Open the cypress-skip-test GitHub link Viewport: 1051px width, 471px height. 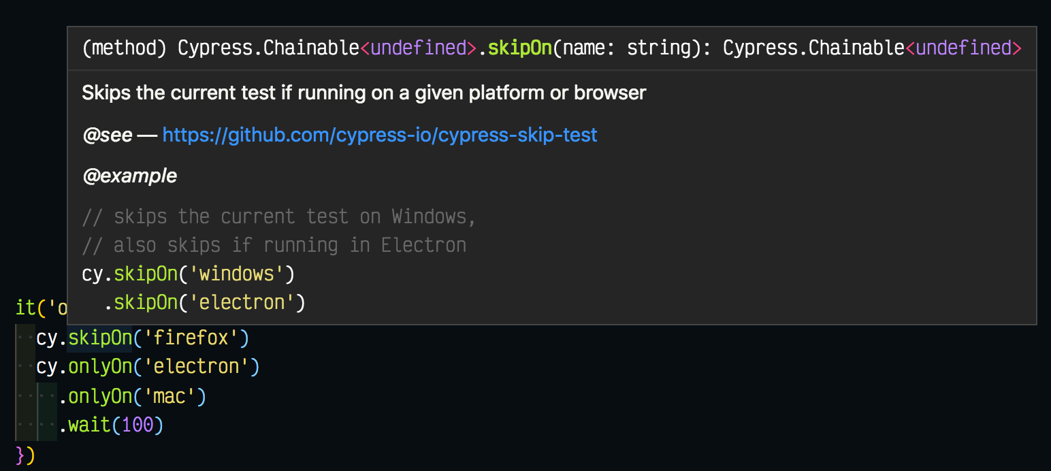pyautogui.click(x=380, y=135)
